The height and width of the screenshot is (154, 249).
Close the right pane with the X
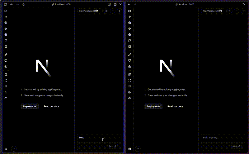click(244, 4)
